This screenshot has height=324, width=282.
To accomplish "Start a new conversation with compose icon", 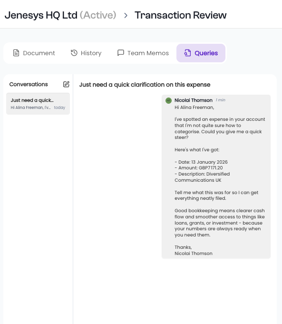I will click(66, 84).
